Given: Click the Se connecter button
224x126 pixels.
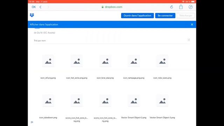Looking at the screenshot, I should click(165, 15).
